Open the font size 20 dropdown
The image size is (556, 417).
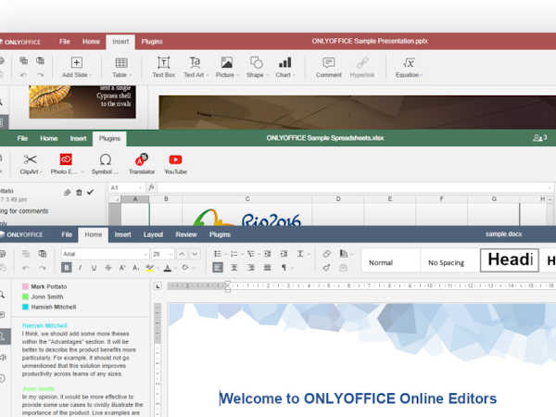[171, 254]
